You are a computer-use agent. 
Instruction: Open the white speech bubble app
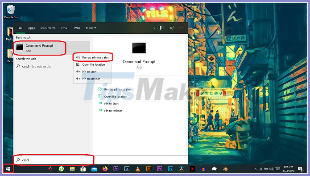coord(214,169)
